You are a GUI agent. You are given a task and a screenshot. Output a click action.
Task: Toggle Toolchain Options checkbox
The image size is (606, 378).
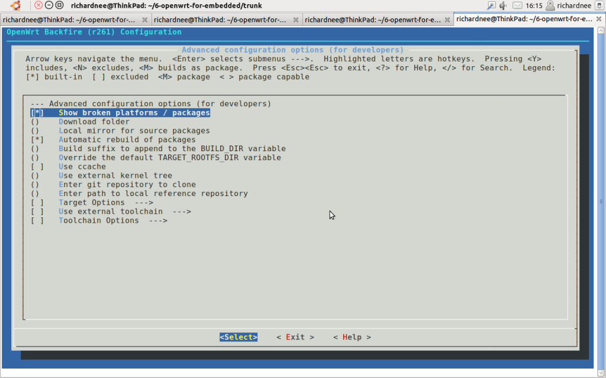(37, 220)
